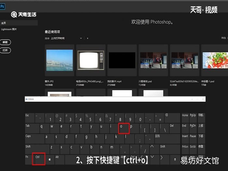Screen dimensions: 228x171
Task: Open the 窗外.JPG thumbnail
Action: [60, 60]
